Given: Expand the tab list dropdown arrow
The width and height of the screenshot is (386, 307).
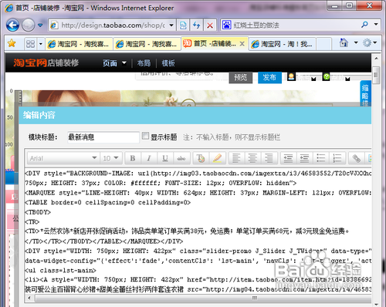Looking at the screenshot, I should 41,44.
